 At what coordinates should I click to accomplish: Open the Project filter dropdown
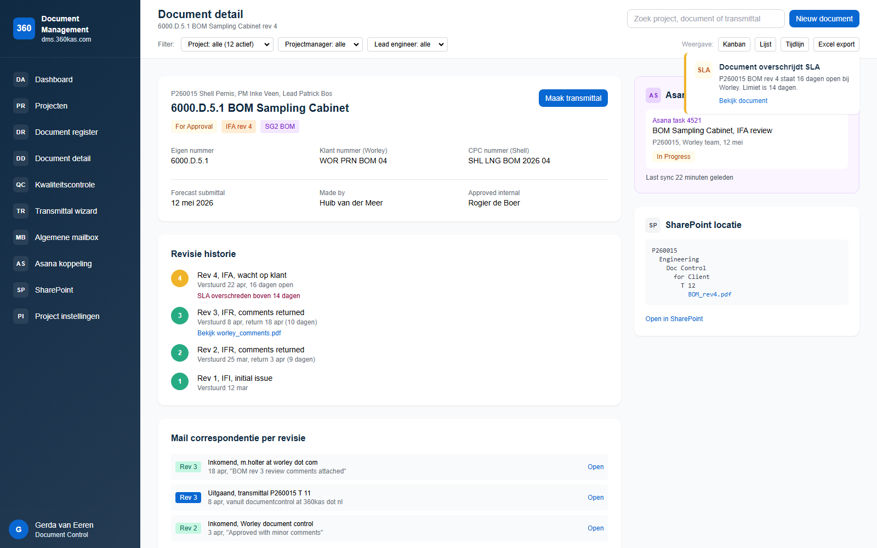coord(227,44)
